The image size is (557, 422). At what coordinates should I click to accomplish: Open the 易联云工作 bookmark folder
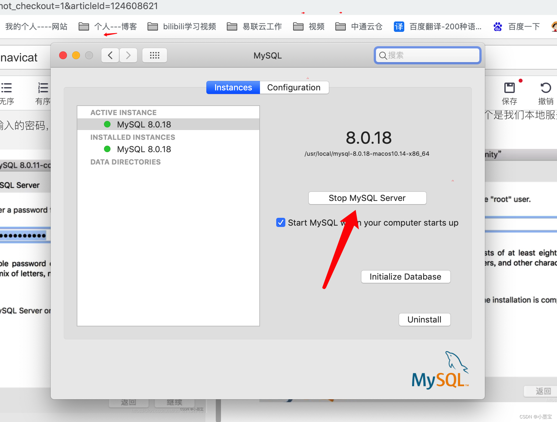tap(254, 27)
